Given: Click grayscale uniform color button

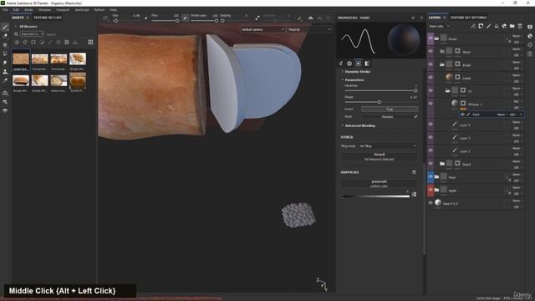Looking at the screenshot, I should 379,184.
